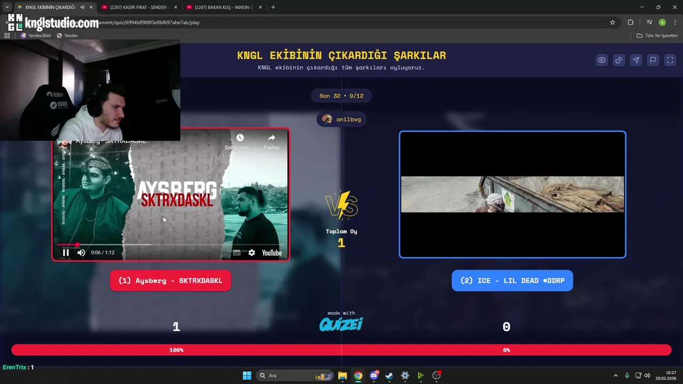This screenshot has height=384, width=683.
Task: Click the KNGL EKİBİNİN ÇIKARDIĞI ŞARKILAR title
Action: point(341,55)
